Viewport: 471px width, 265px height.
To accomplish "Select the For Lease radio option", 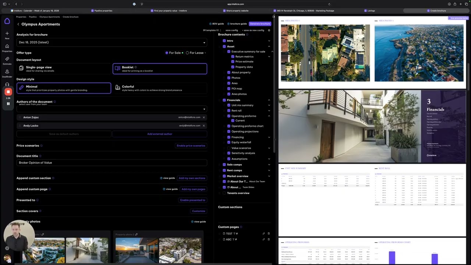I will point(187,53).
